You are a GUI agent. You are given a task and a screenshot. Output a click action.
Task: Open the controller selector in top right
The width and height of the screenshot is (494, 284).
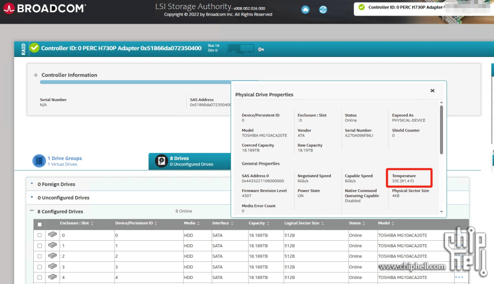click(424, 8)
